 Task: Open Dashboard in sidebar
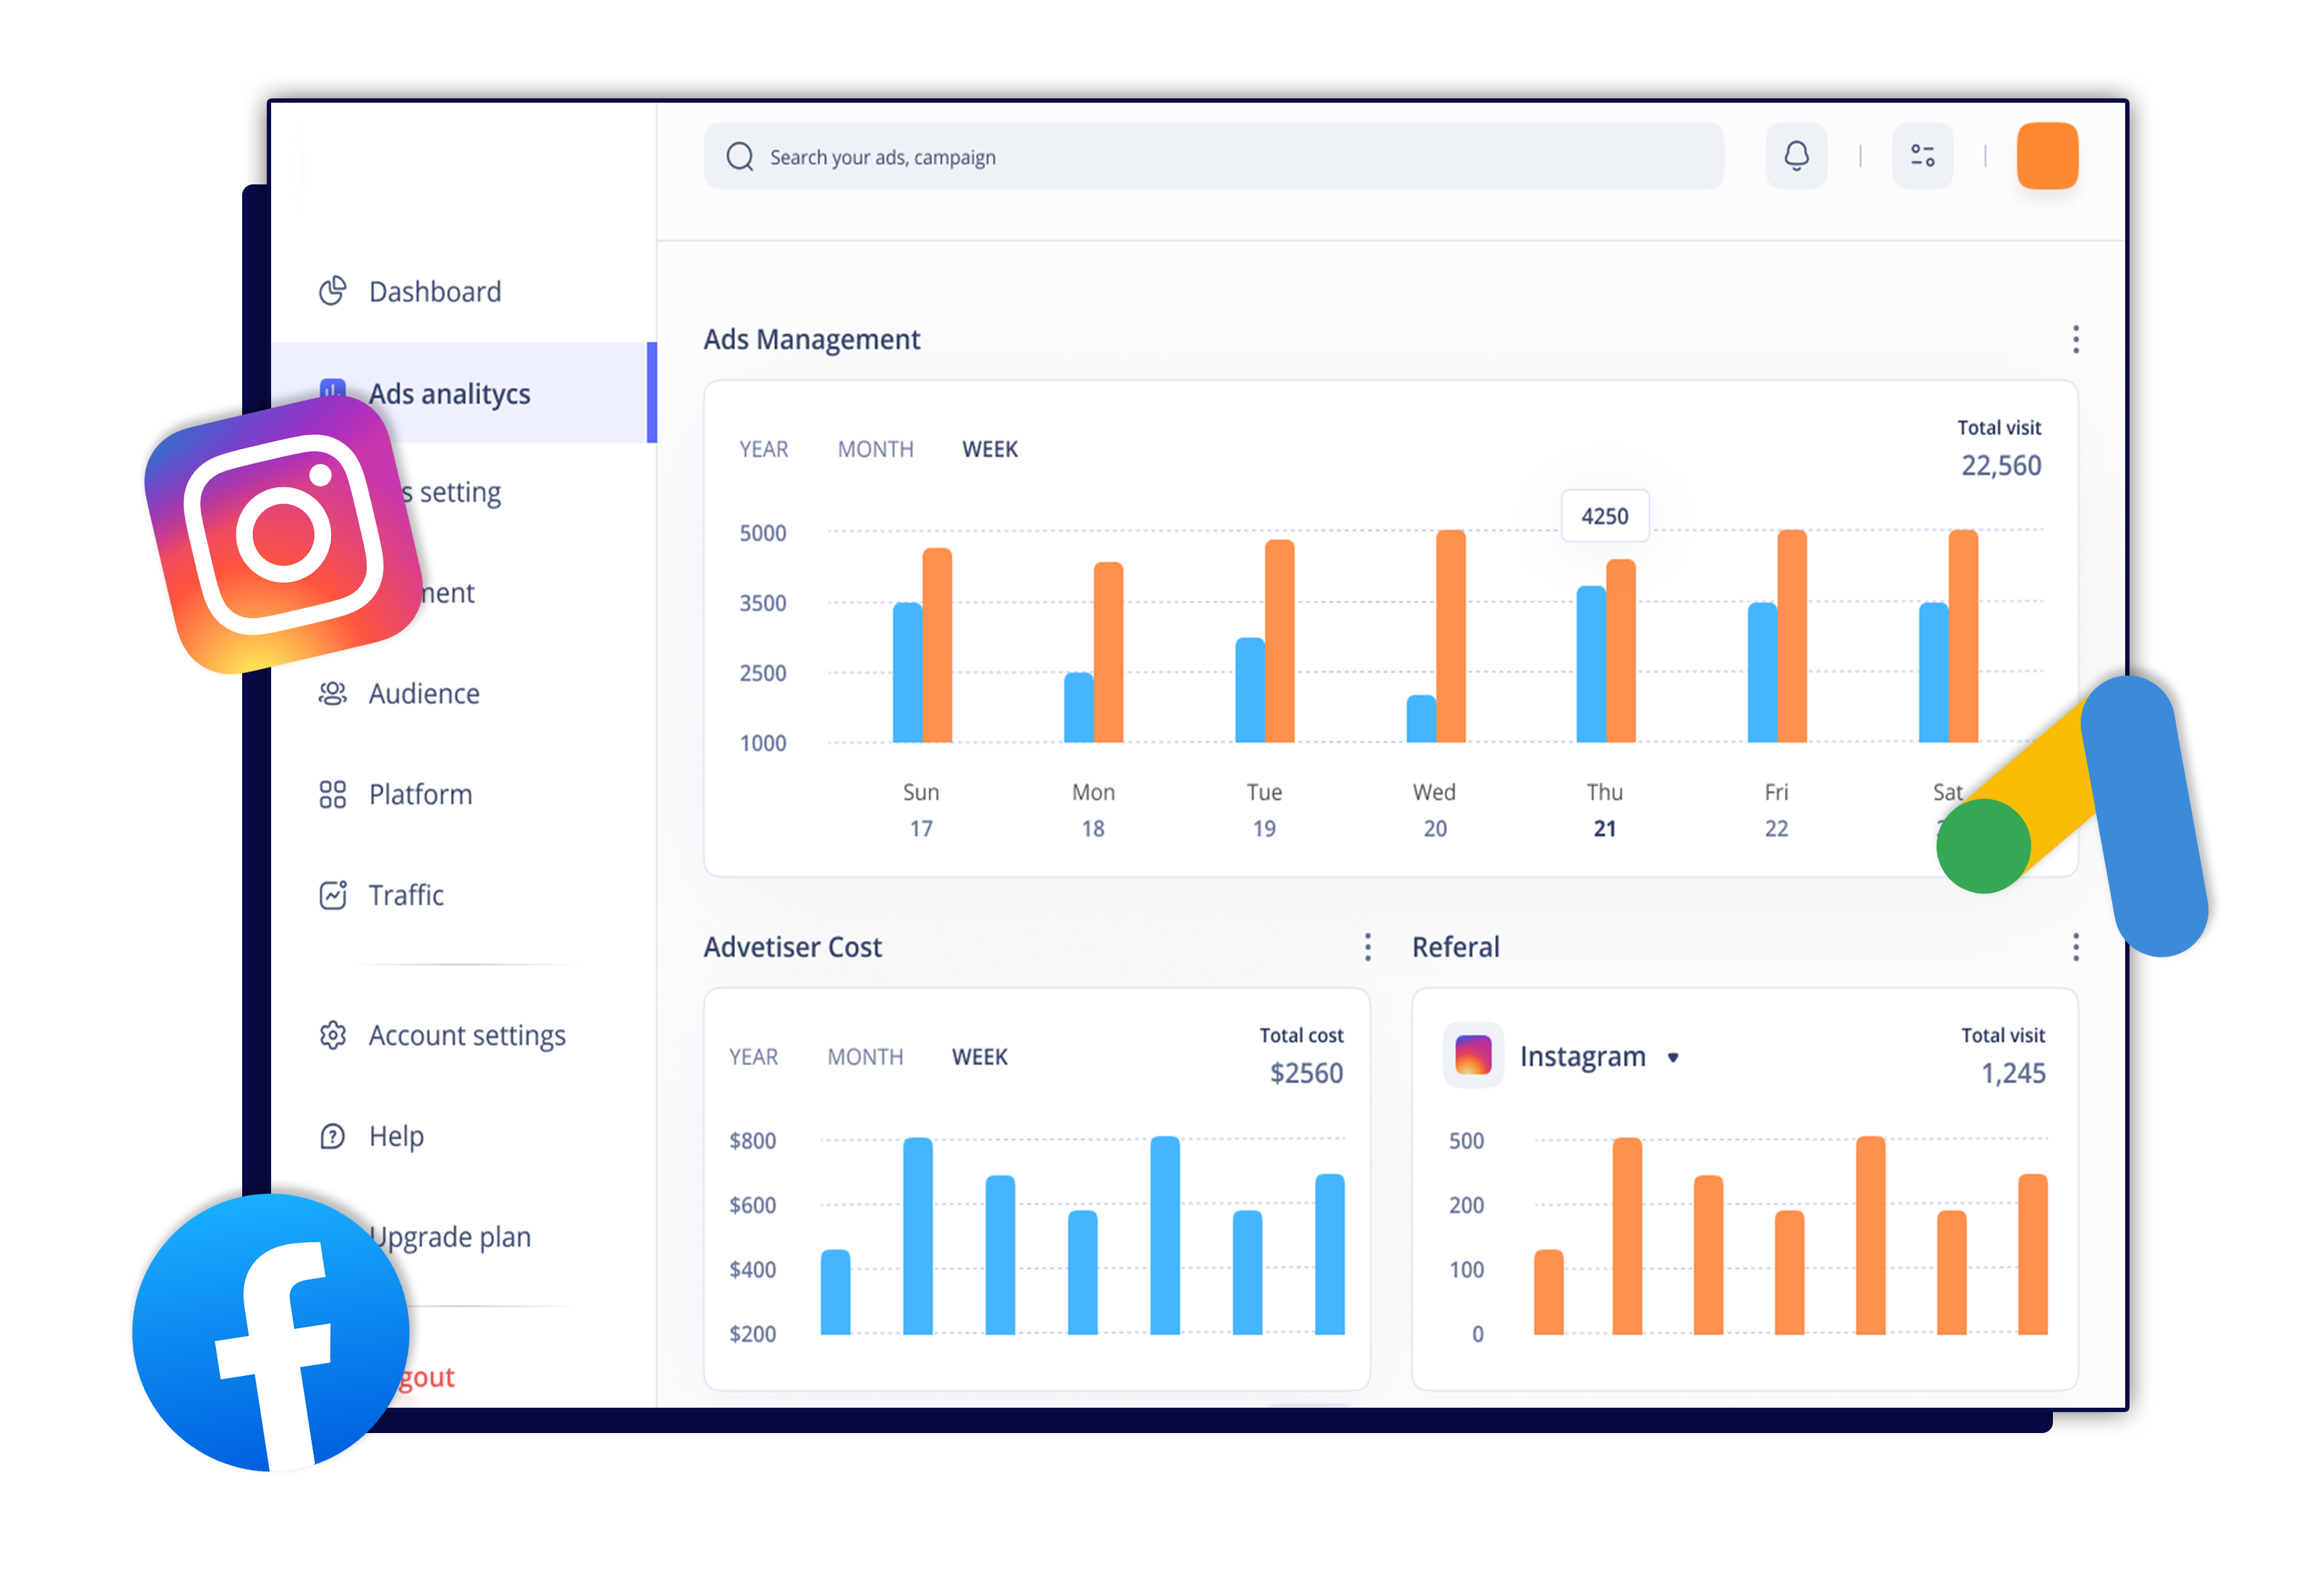(x=435, y=291)
